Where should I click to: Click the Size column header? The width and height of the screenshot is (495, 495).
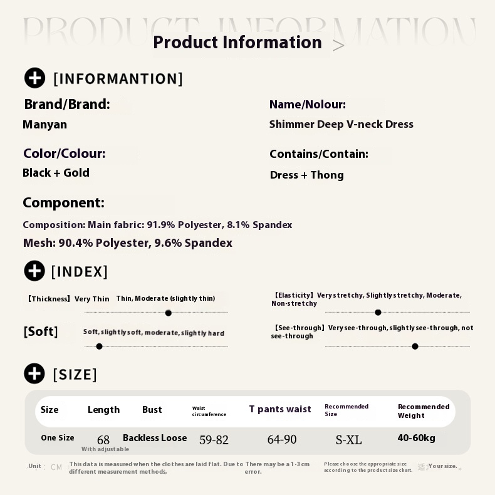tap(49, 410)
